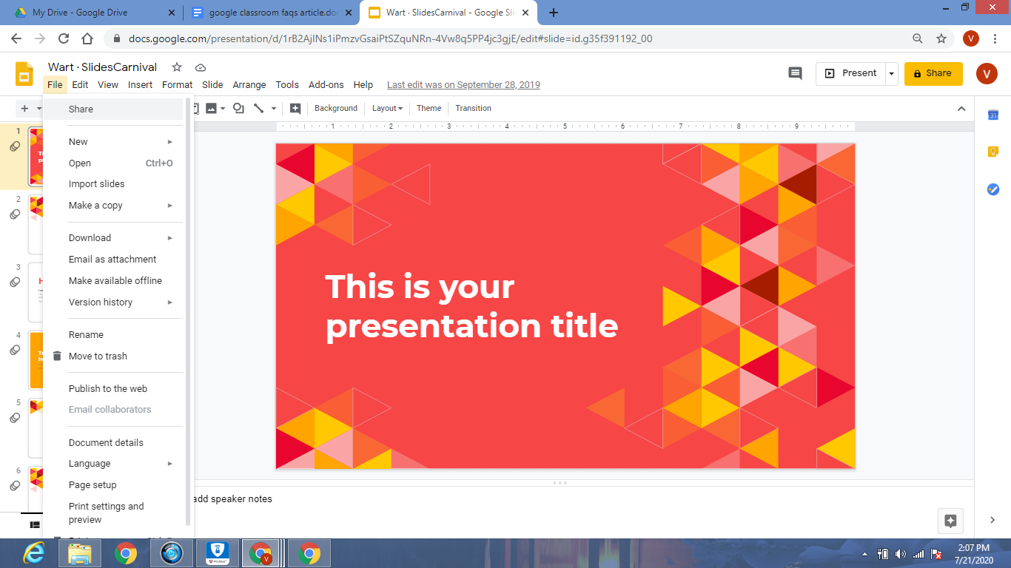This screenshot has height=568, width=1011.
Task: Open grid view of slides
Action: coord(34,525)
